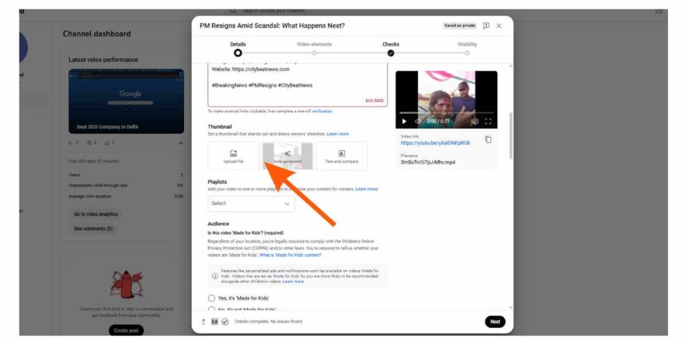Open Learn more link in personalised ads notice
688x344 pixels.
pyautogui.click(x=293, y=282)
